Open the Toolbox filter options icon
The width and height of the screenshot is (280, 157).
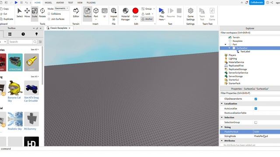[40, 42]
